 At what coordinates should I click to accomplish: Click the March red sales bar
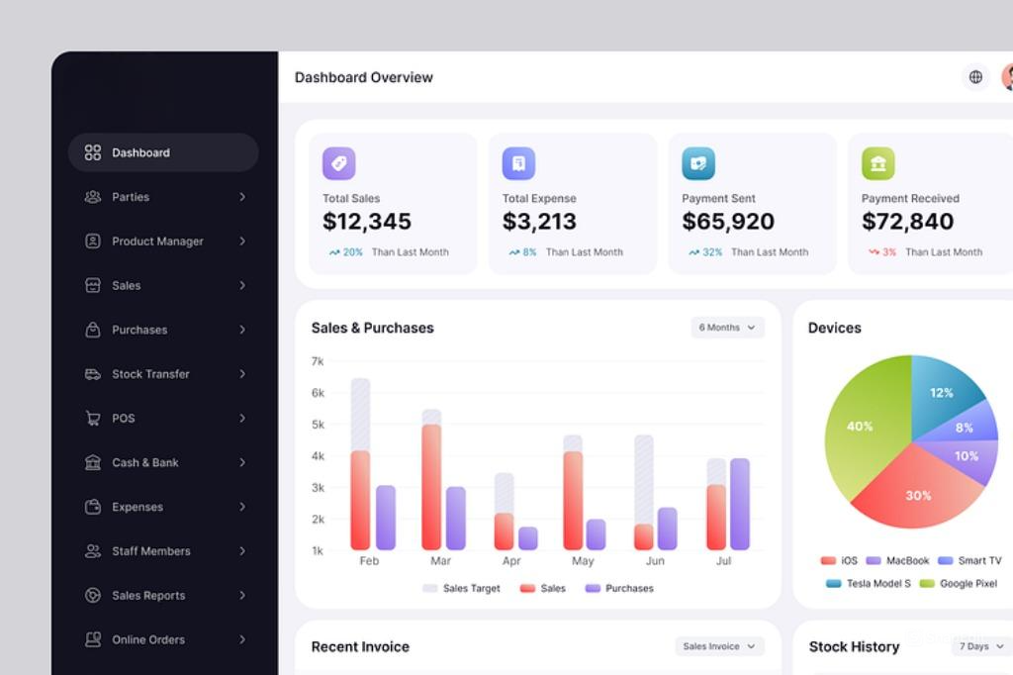click(431, 487)
